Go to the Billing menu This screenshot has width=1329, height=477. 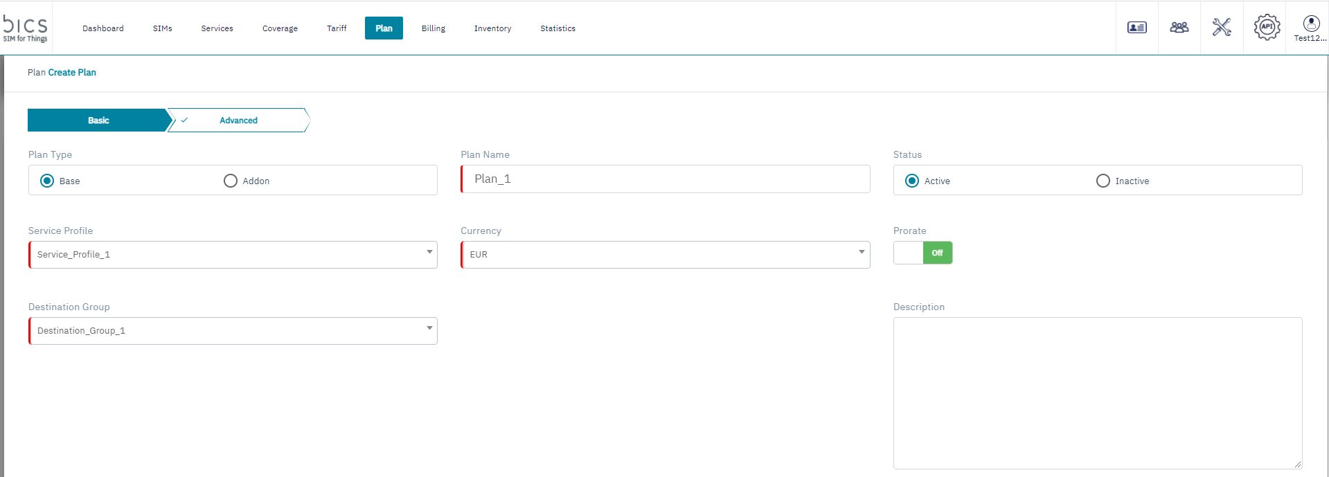(x=433, y=28)
